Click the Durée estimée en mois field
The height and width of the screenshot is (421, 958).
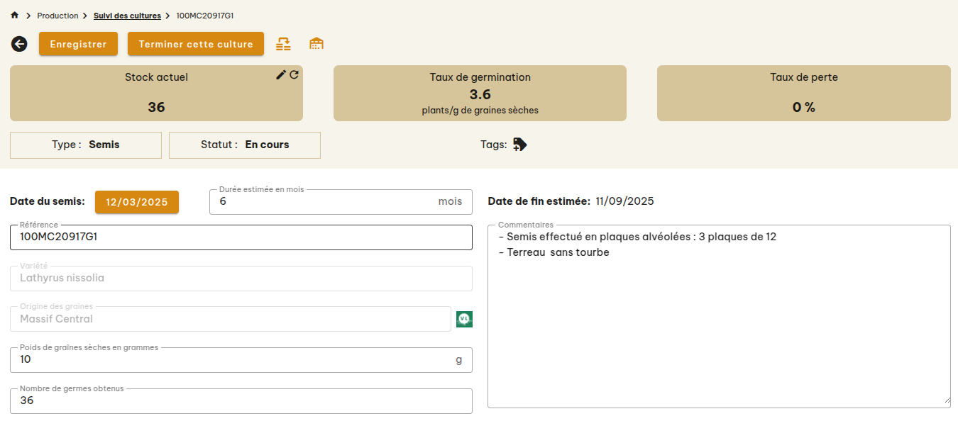pos(326,202)
